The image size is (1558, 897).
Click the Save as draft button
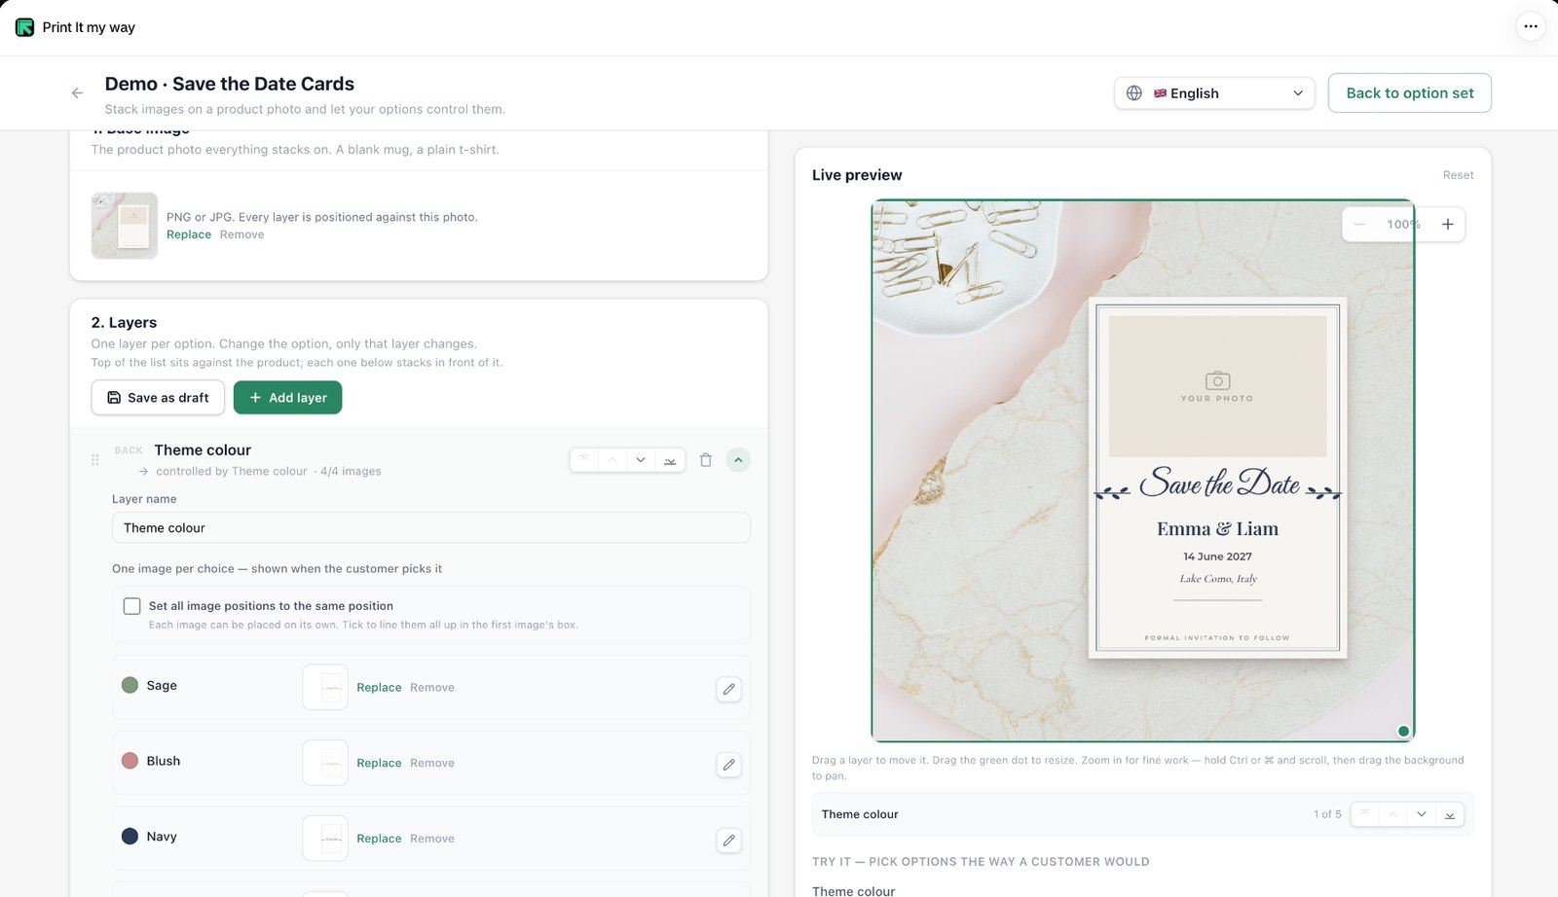coord(158,398)
